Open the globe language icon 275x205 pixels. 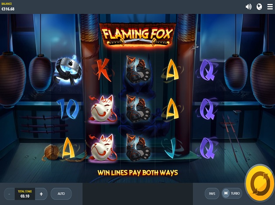pyautogui.click(x=259, y=7)
